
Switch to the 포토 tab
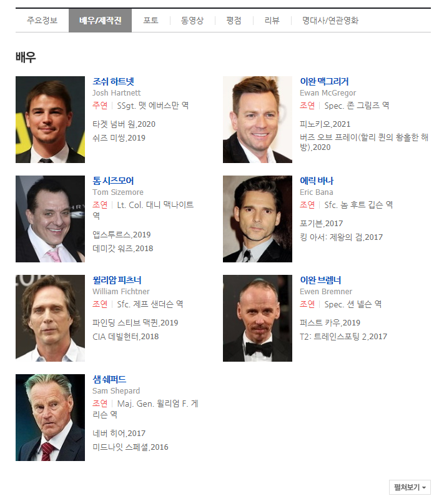coord(150,21)
